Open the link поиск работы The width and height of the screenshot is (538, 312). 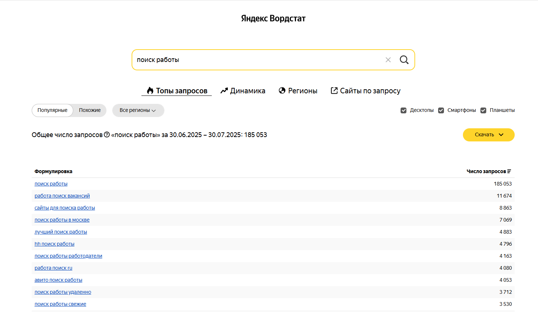[x=51, y=184]
